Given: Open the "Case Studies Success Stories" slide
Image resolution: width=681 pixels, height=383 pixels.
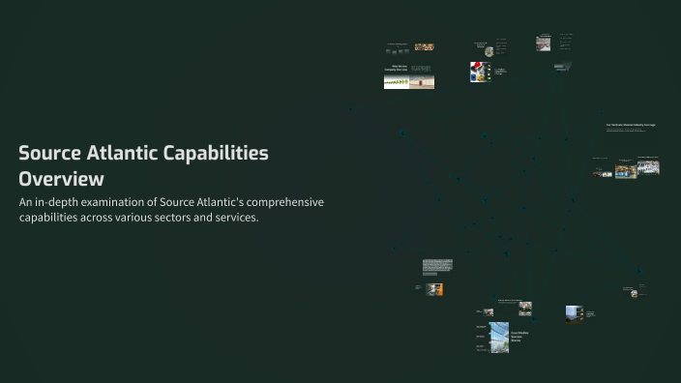Looking at the screenshot, I should (x=503, y=337).
